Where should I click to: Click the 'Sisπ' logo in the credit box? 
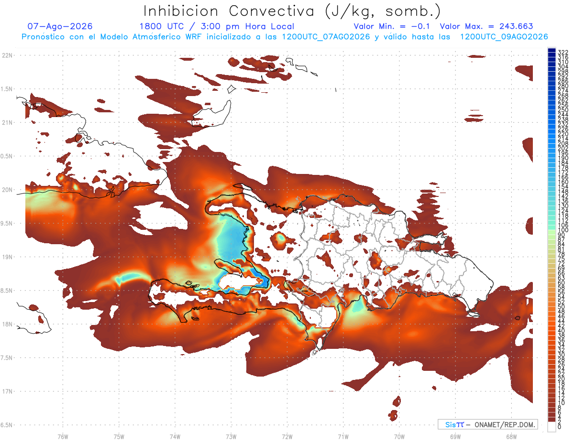point(454,424)
